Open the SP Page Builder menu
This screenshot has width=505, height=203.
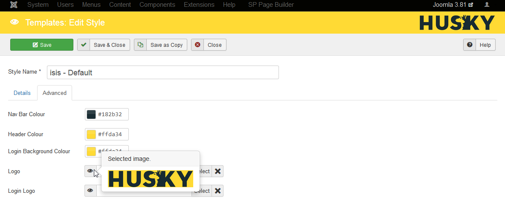tap(271, 5)
